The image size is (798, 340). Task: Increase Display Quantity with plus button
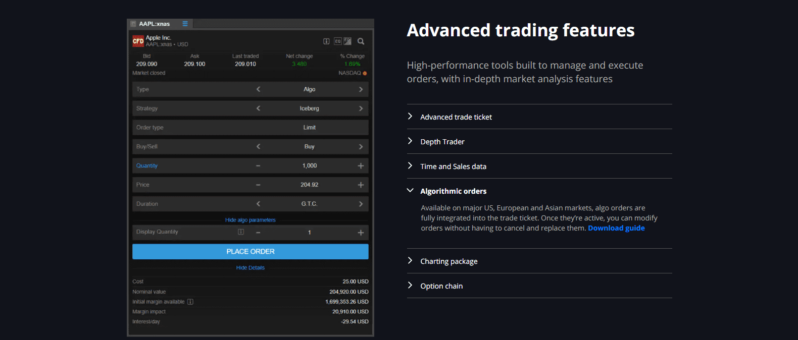(x=361, y=233)
